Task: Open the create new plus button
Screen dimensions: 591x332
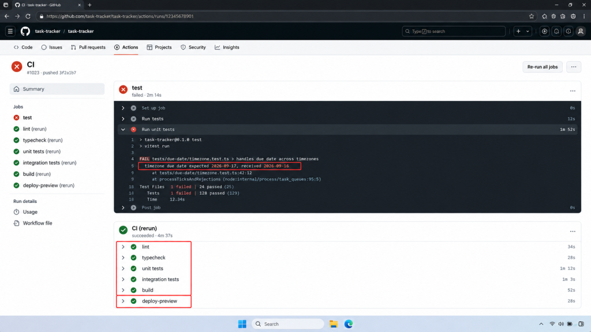Action: tap(518, 31)
